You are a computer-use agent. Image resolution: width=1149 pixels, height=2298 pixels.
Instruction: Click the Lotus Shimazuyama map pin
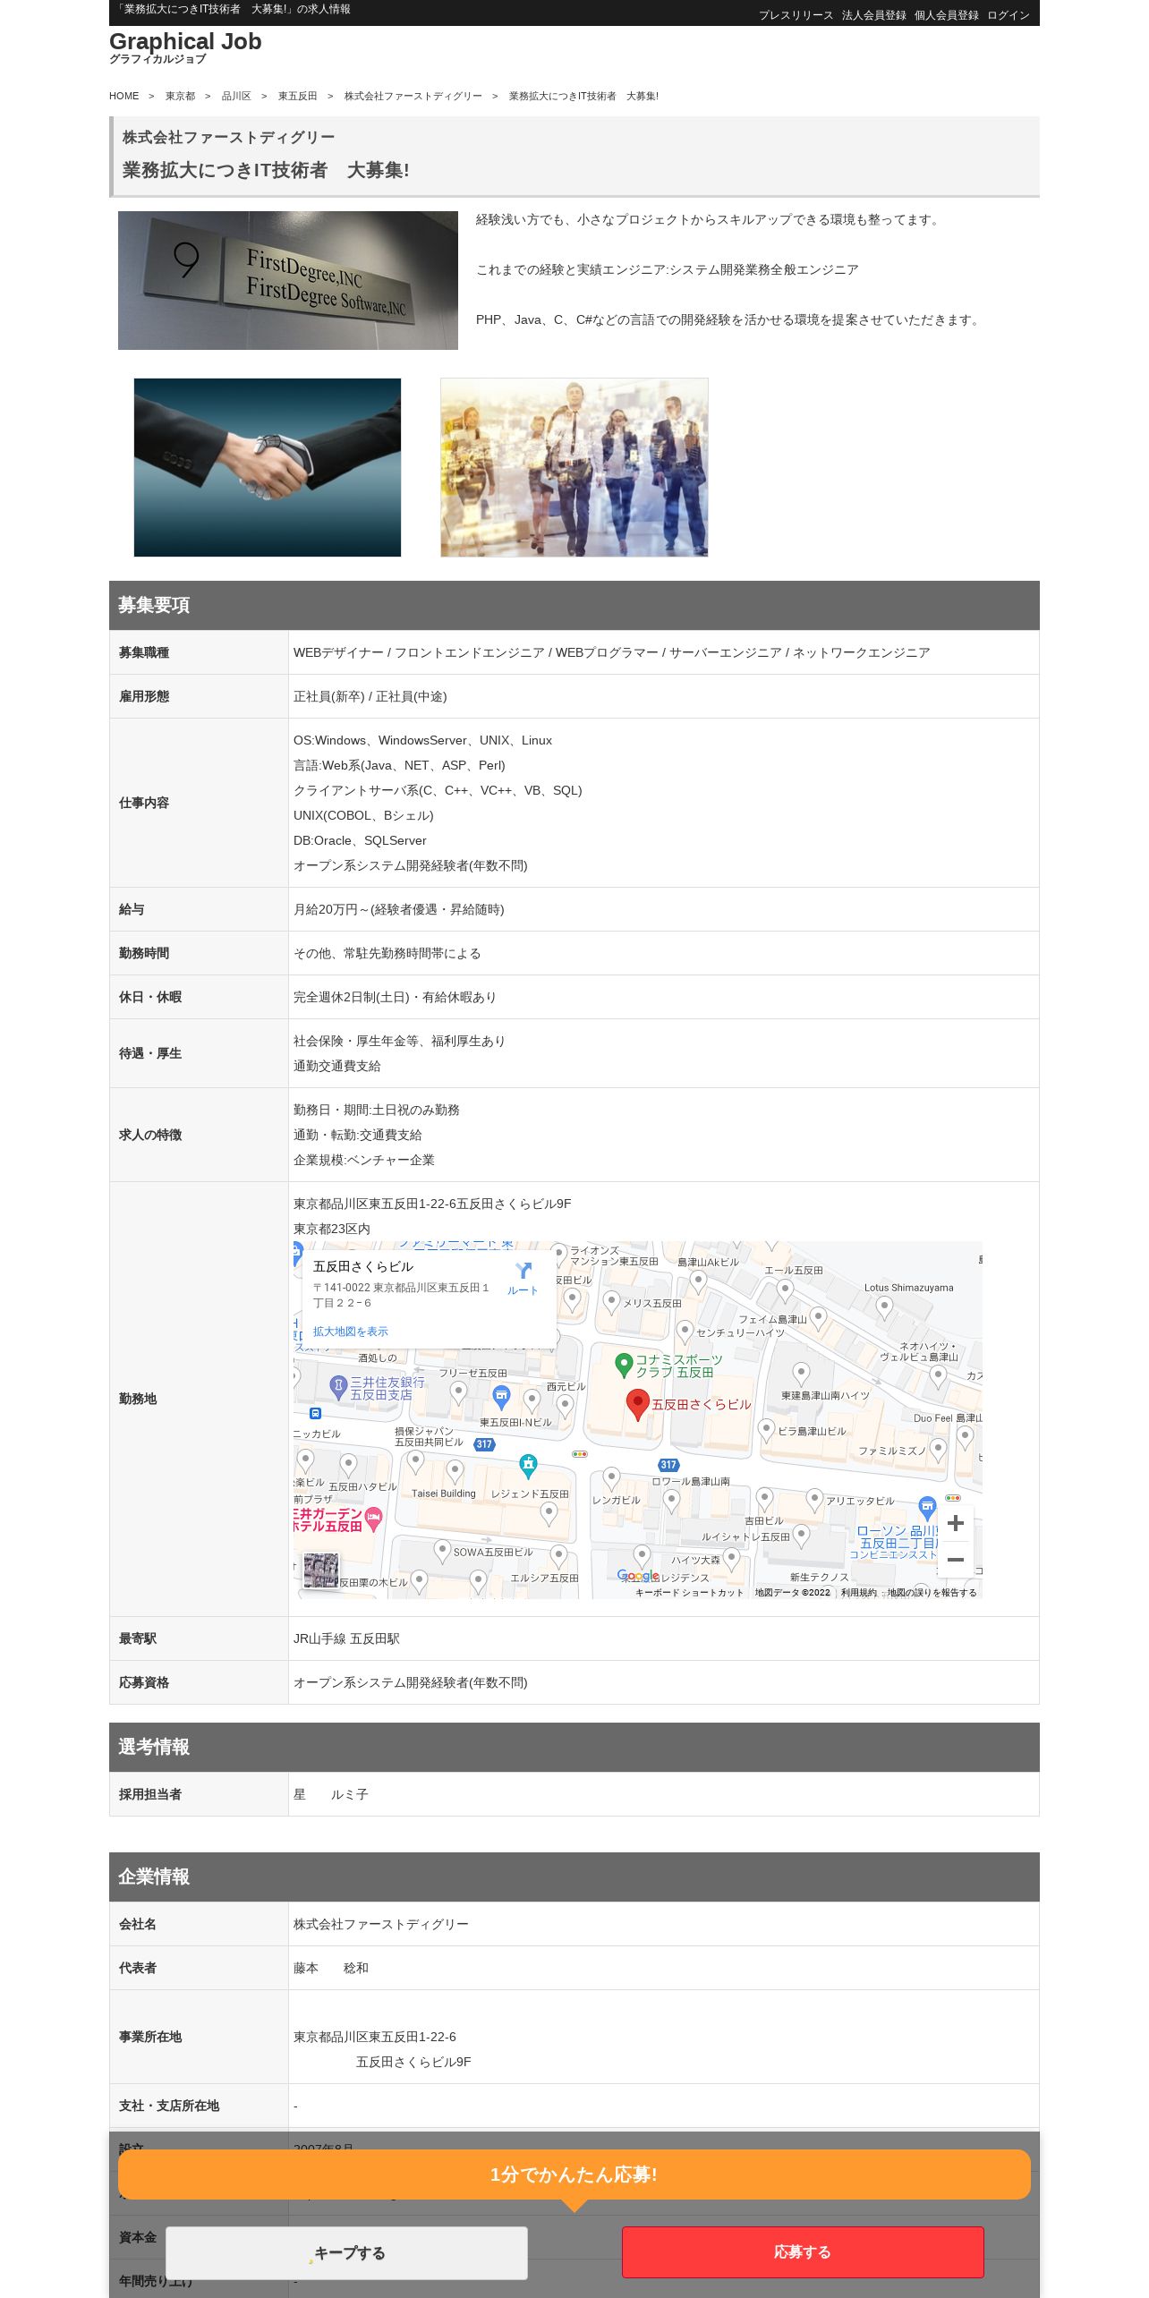click(x=884, y=1307)
